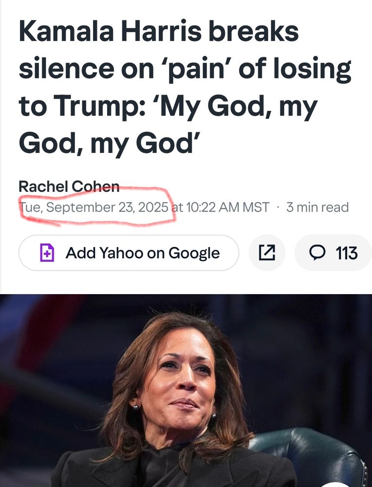Click the speech bubble comments icon
The width and height of the screenshot is (372, 487).
pyautogui.click(x=318, y=253)
